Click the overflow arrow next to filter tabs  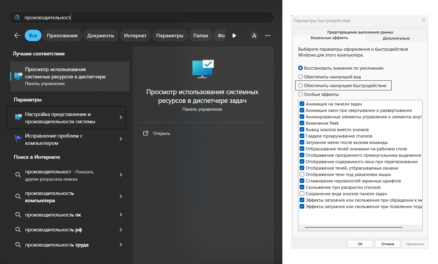click(234, 35)
